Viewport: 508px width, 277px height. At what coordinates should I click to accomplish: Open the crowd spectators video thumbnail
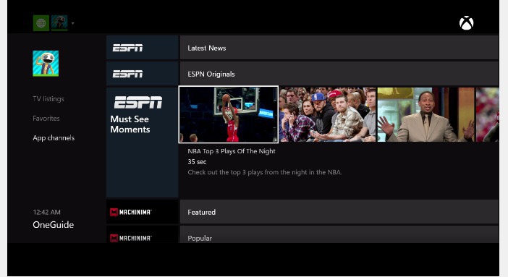328,114
